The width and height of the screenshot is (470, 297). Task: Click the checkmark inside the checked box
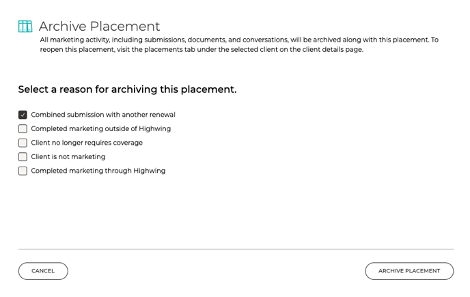pos(23,115)
